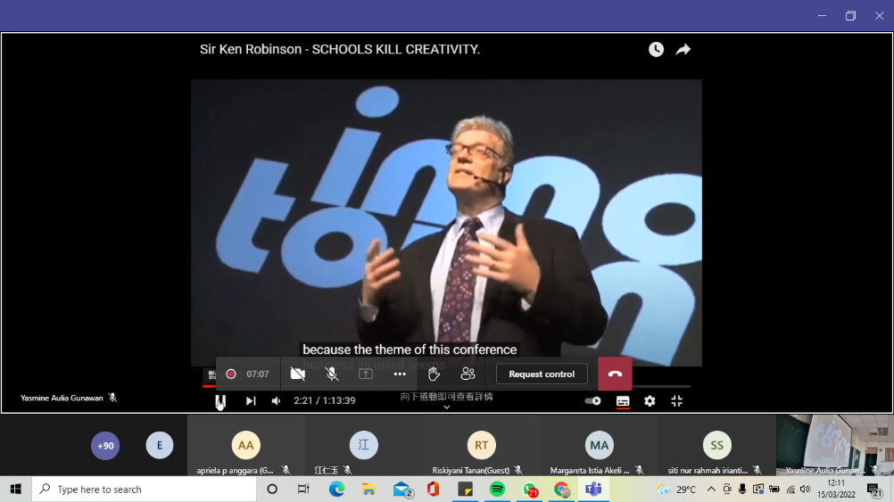Open system volume tray icon
This screenshot has width=894, height=502.
pyautogui.click(x=805, y=490)
